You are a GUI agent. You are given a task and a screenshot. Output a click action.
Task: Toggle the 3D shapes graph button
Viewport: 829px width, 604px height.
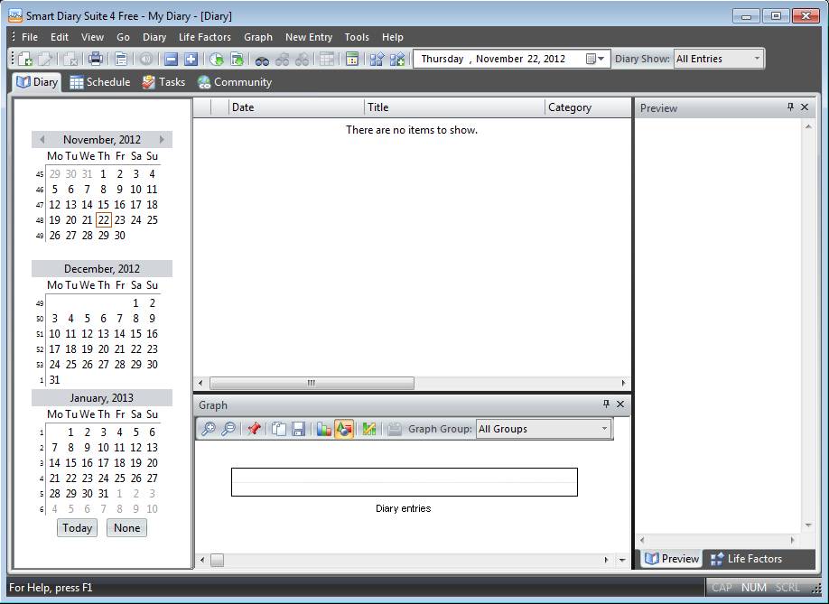[344, 429]
